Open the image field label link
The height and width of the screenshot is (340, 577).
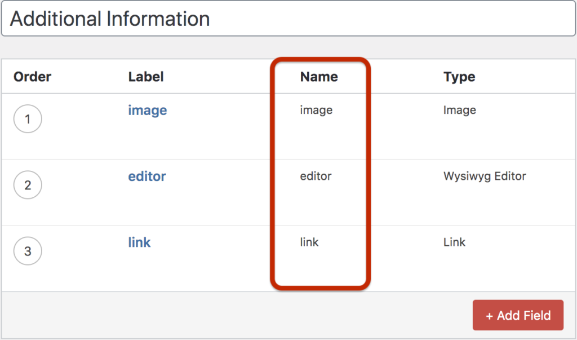(x=148, y=110)
